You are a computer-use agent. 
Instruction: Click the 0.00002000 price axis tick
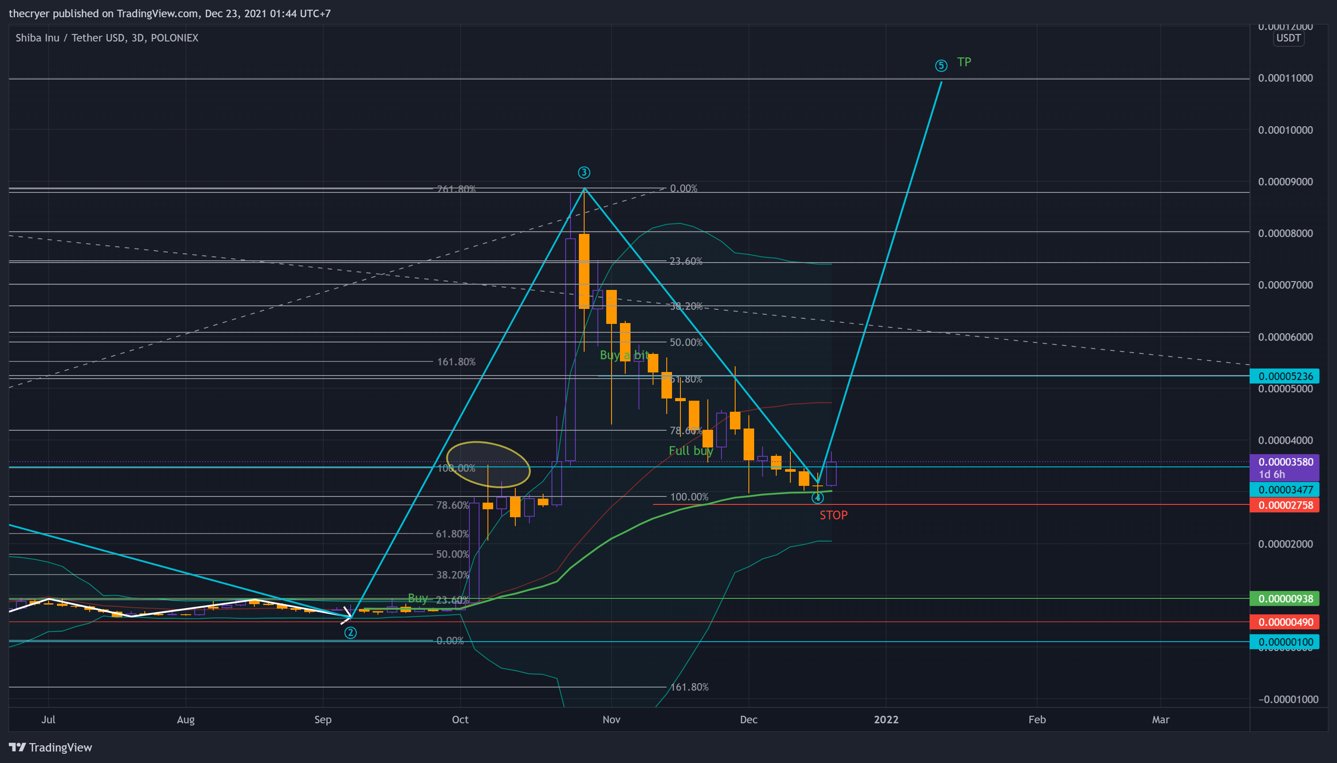coord(1285,544)
